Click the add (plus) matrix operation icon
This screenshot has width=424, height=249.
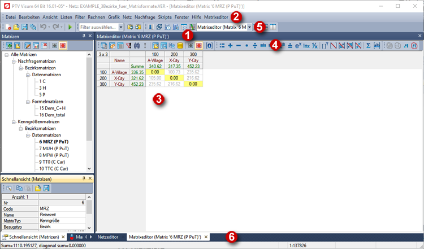230,45
